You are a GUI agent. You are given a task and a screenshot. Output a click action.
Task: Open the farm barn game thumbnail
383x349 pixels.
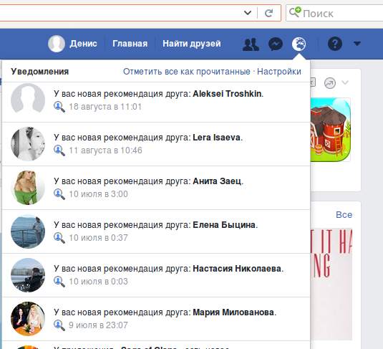tap(331, 130)
